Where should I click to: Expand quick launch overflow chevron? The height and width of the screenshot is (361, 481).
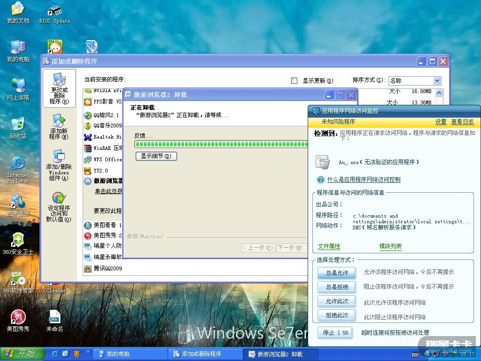tap(88, 352)
